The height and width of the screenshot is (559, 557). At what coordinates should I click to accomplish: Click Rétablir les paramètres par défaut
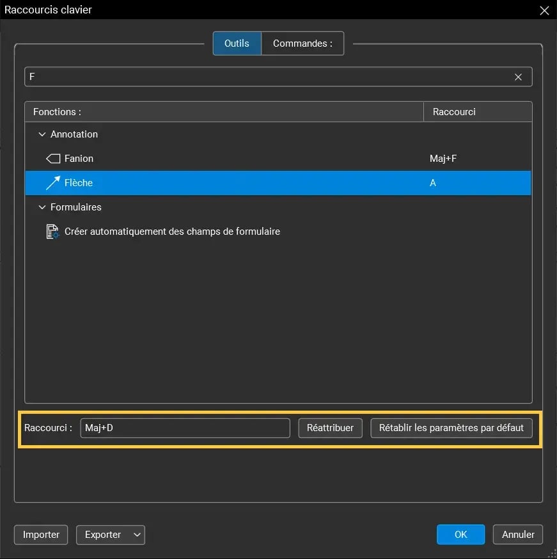(x=451, y=428)
